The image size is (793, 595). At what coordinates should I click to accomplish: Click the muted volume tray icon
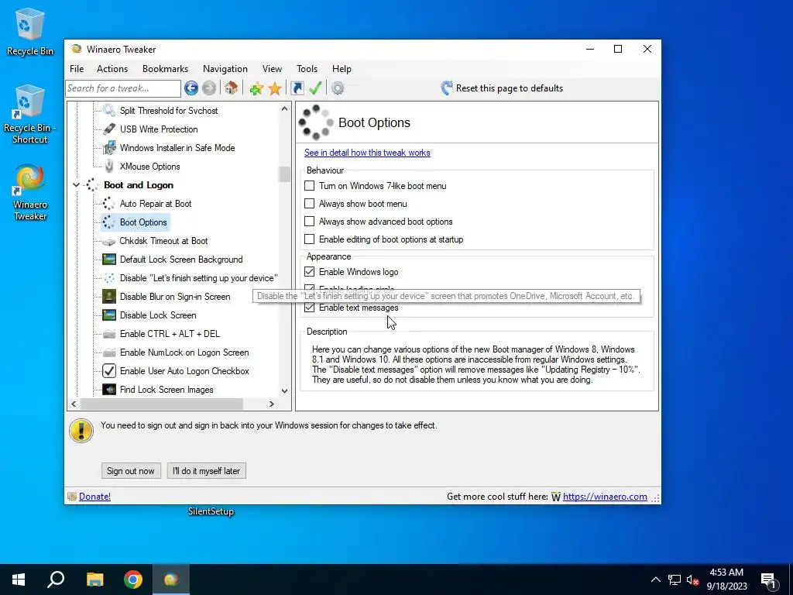pyautogui.click(x=692, y=580)
